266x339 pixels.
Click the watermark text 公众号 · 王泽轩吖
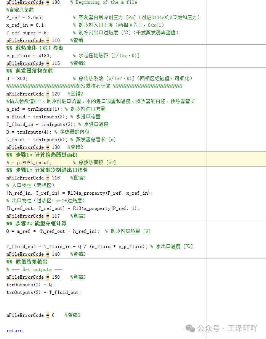pyautogui.click(x=228, y=328)
